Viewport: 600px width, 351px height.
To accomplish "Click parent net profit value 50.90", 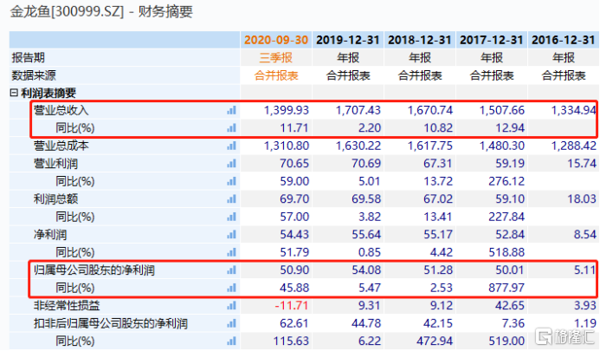I will 294,270.
